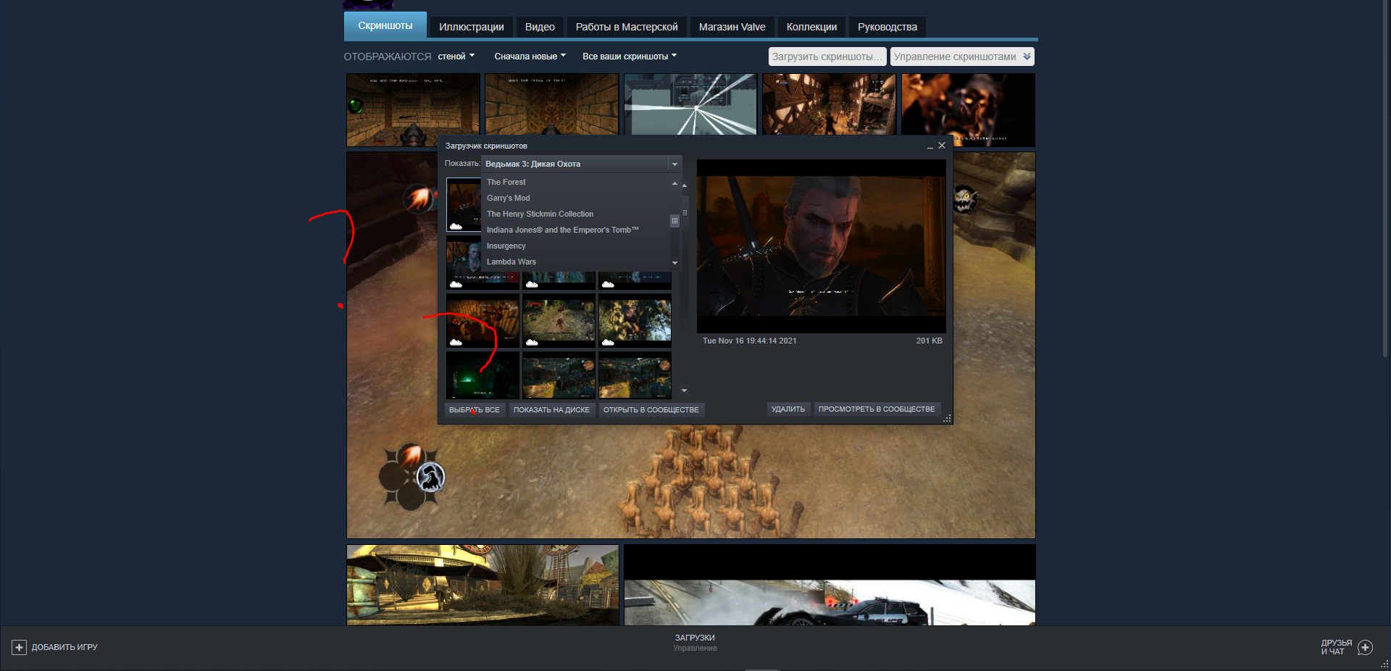The image size is (1391, 671).
Task: Click the cloud icon on first uploader thumbnail
Action: pos(456,227)
